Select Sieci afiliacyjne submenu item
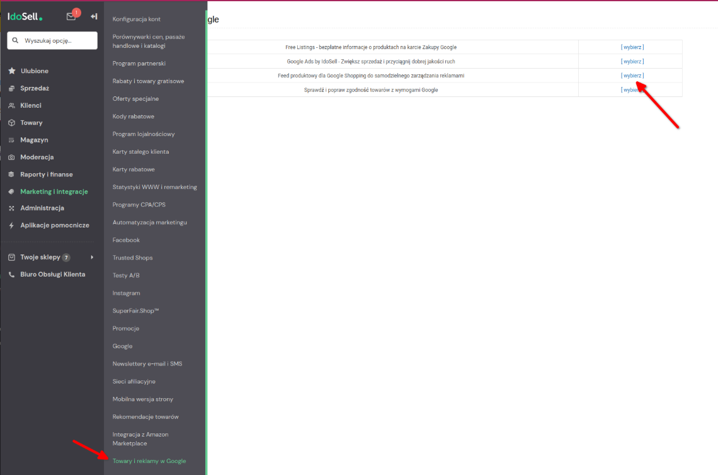 coord(134,382)
